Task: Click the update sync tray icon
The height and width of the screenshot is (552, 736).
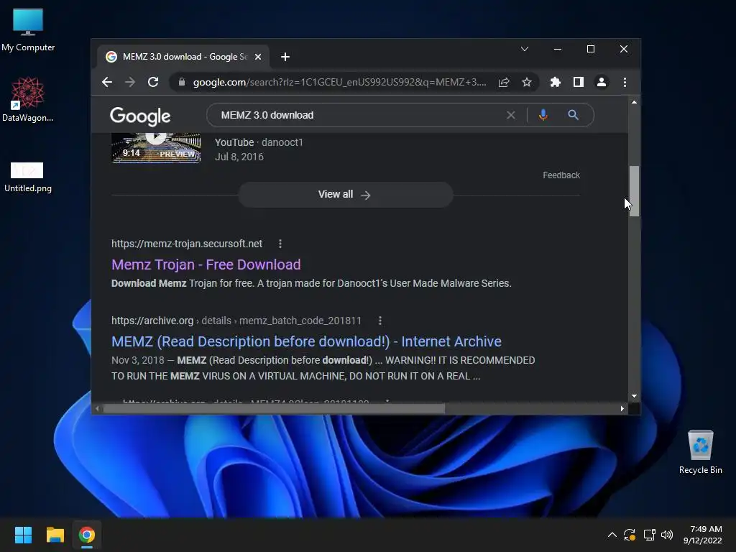Action: pos(630,535)
